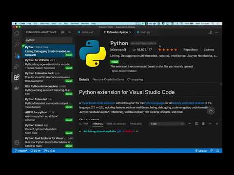Close the terminal panel

pos(217,123)
